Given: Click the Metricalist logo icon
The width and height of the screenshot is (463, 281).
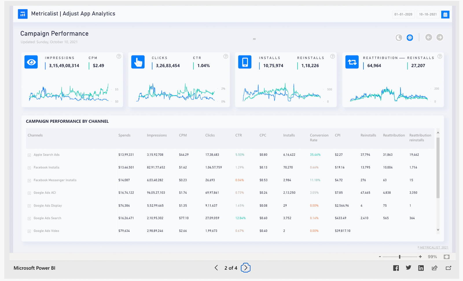Looking at the screenshot, I should [23, 14].
